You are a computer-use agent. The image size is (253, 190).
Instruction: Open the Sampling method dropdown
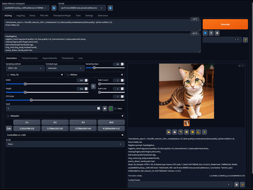coord(25,68)
